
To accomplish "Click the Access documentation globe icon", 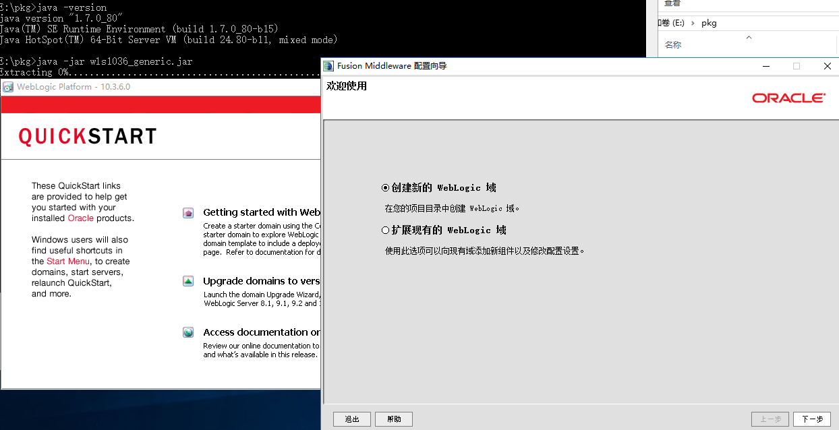I will [x=189, y=332].
